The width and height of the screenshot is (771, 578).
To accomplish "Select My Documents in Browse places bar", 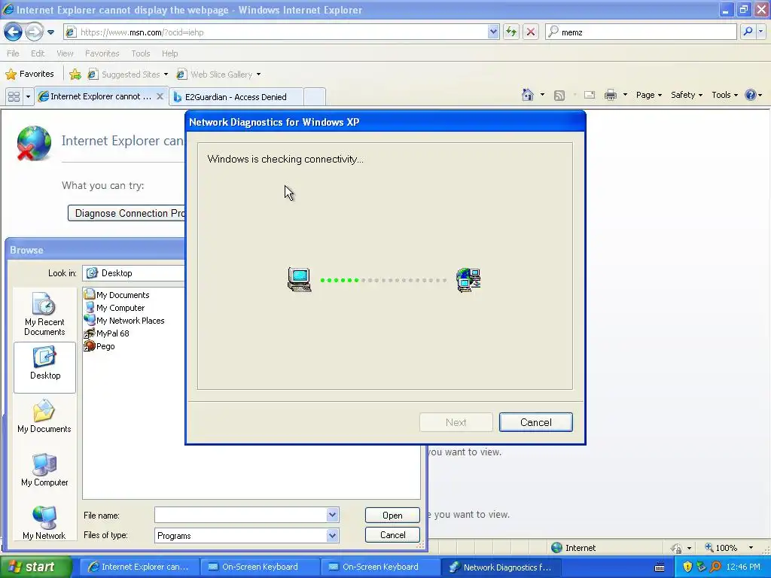I will point(44,416).
